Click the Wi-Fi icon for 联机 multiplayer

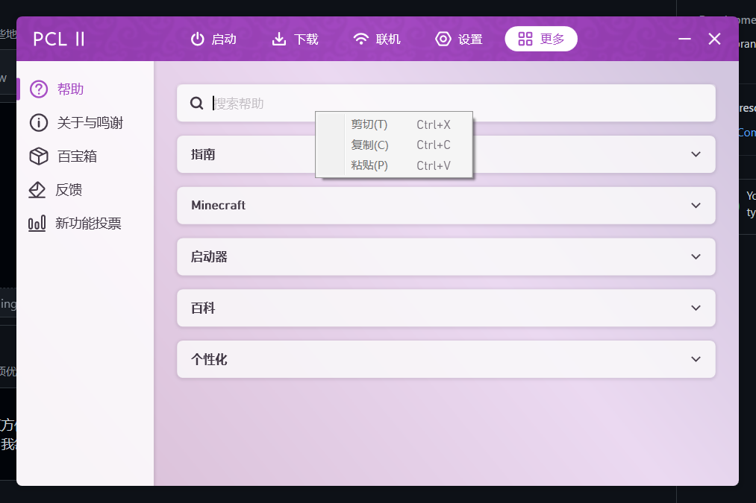tap(360, 39)
